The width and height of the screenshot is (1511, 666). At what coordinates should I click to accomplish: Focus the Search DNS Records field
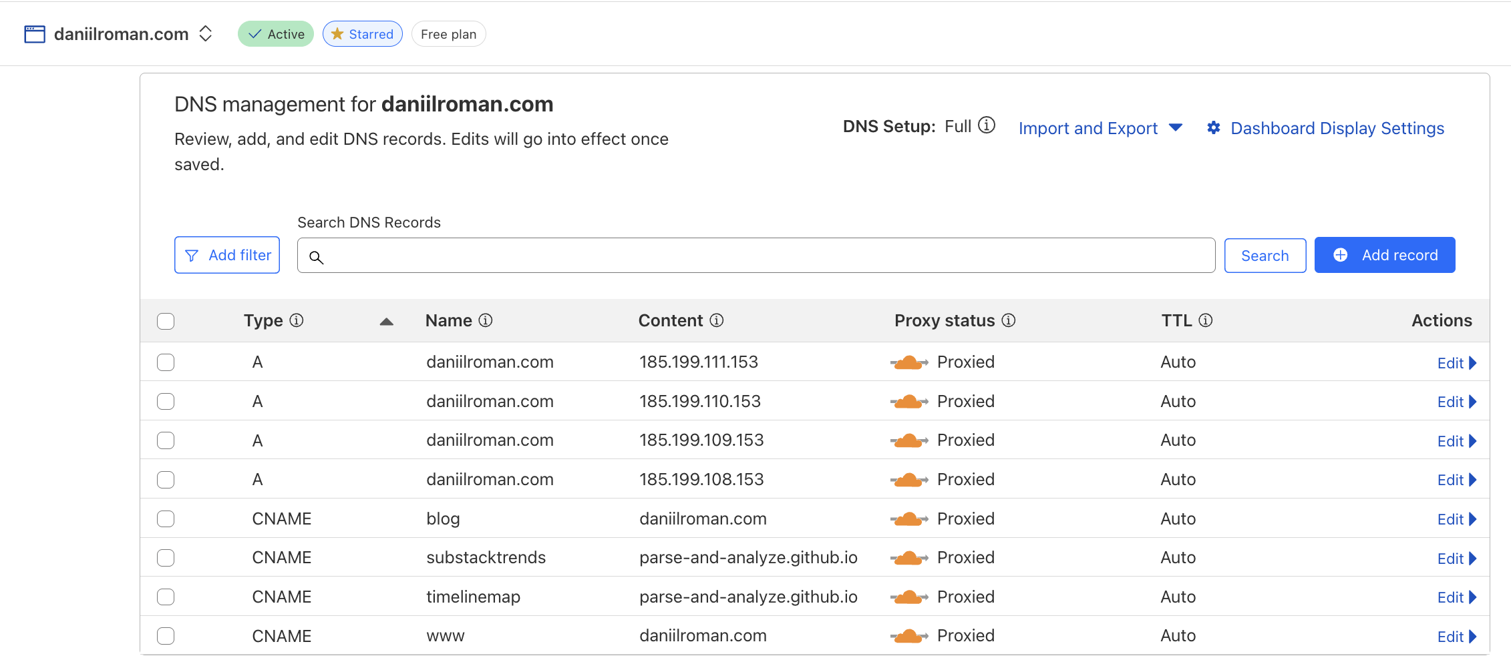coord(756,255)
